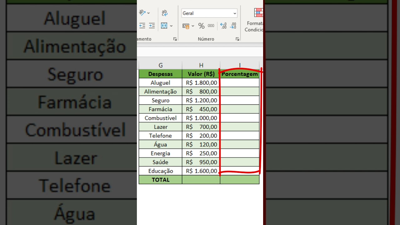Apply thousands separator style
Viewport: 400px width, 225px height.
(x=211, y=26)
